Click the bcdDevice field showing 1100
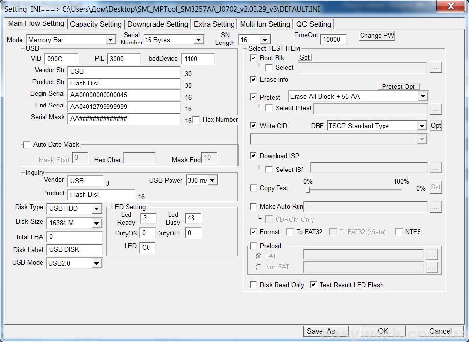 (198, 59)
